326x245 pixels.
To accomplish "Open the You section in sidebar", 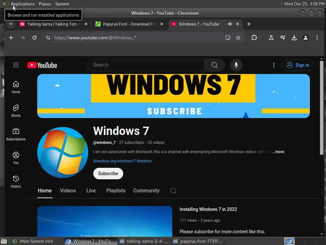I will point(16,158).
